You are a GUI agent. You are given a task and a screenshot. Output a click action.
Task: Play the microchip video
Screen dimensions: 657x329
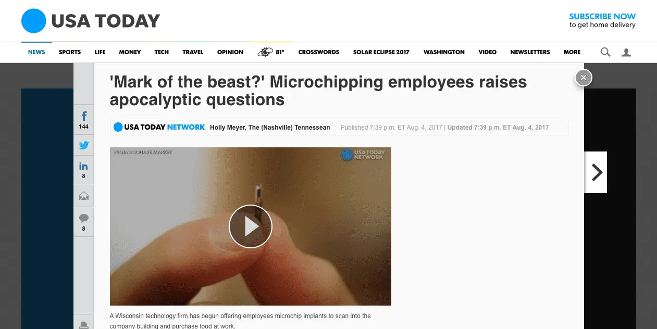coord(251,226)
